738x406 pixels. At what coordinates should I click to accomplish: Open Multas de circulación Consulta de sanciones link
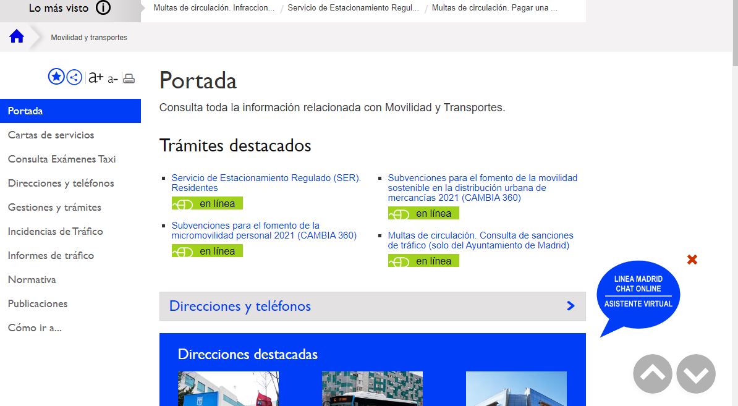click(x=480, y=240)
